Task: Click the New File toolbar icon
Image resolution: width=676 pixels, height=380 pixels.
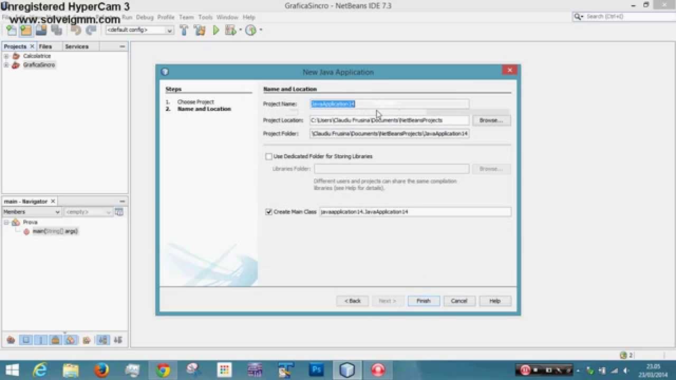Action: pos(11,30)
